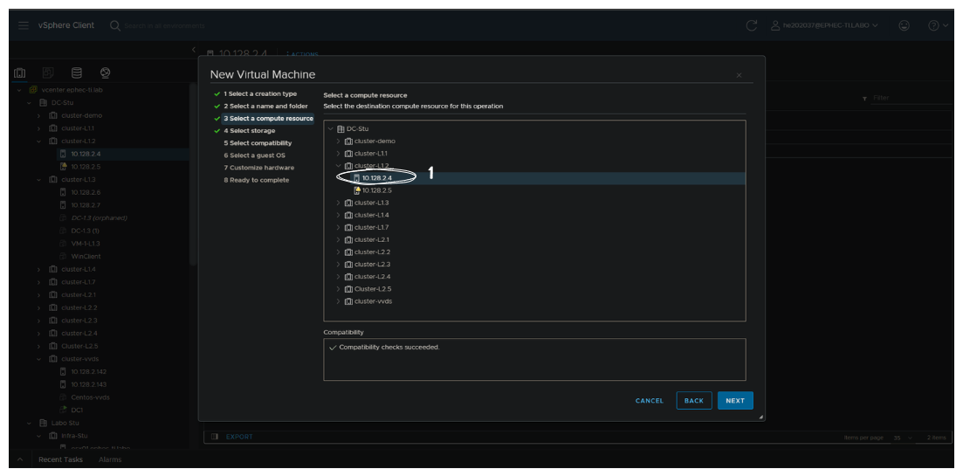Select Labo Stu datacenter in the sidebar
This screenshot has width=963, height=476.
(64, 423)
